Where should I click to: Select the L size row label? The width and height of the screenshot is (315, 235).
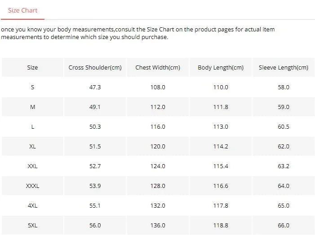[32, 126]
